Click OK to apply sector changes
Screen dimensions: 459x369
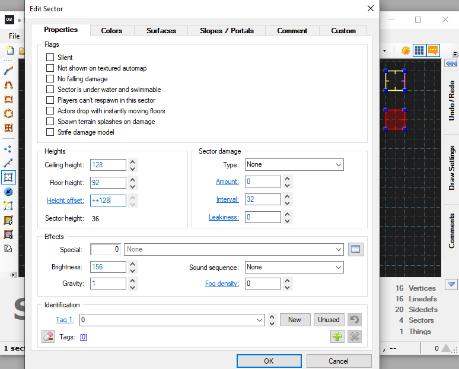(269, 361)
